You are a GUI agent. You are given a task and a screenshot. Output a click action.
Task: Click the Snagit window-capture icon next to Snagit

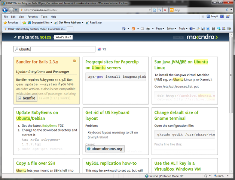(x=222, y=16)
